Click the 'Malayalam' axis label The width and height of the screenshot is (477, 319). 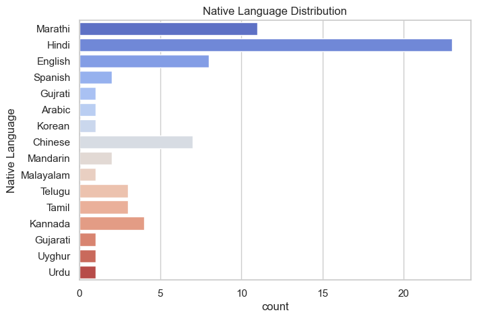click(x=47, y=175)
